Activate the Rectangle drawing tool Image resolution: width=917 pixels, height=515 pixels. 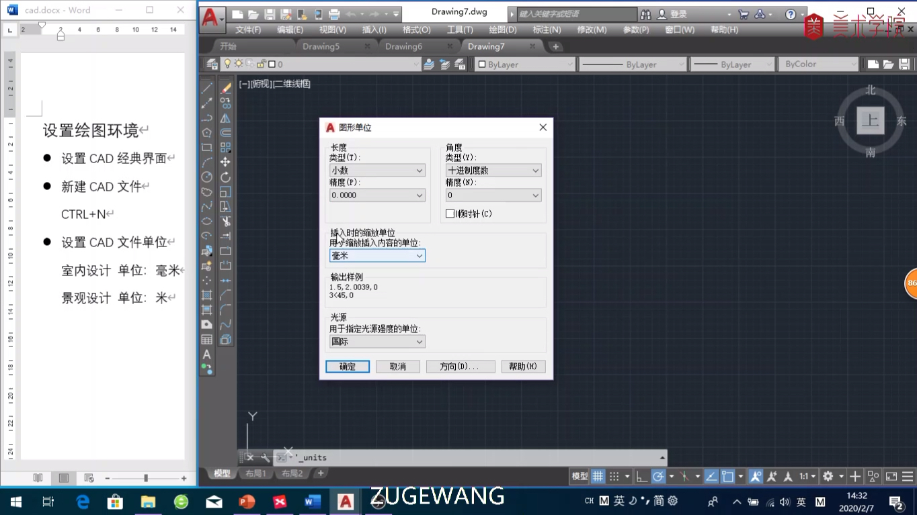[206, 147]
